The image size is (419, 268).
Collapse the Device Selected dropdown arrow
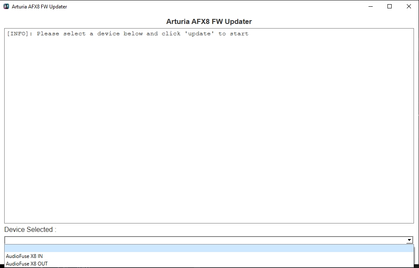[409, 240]
